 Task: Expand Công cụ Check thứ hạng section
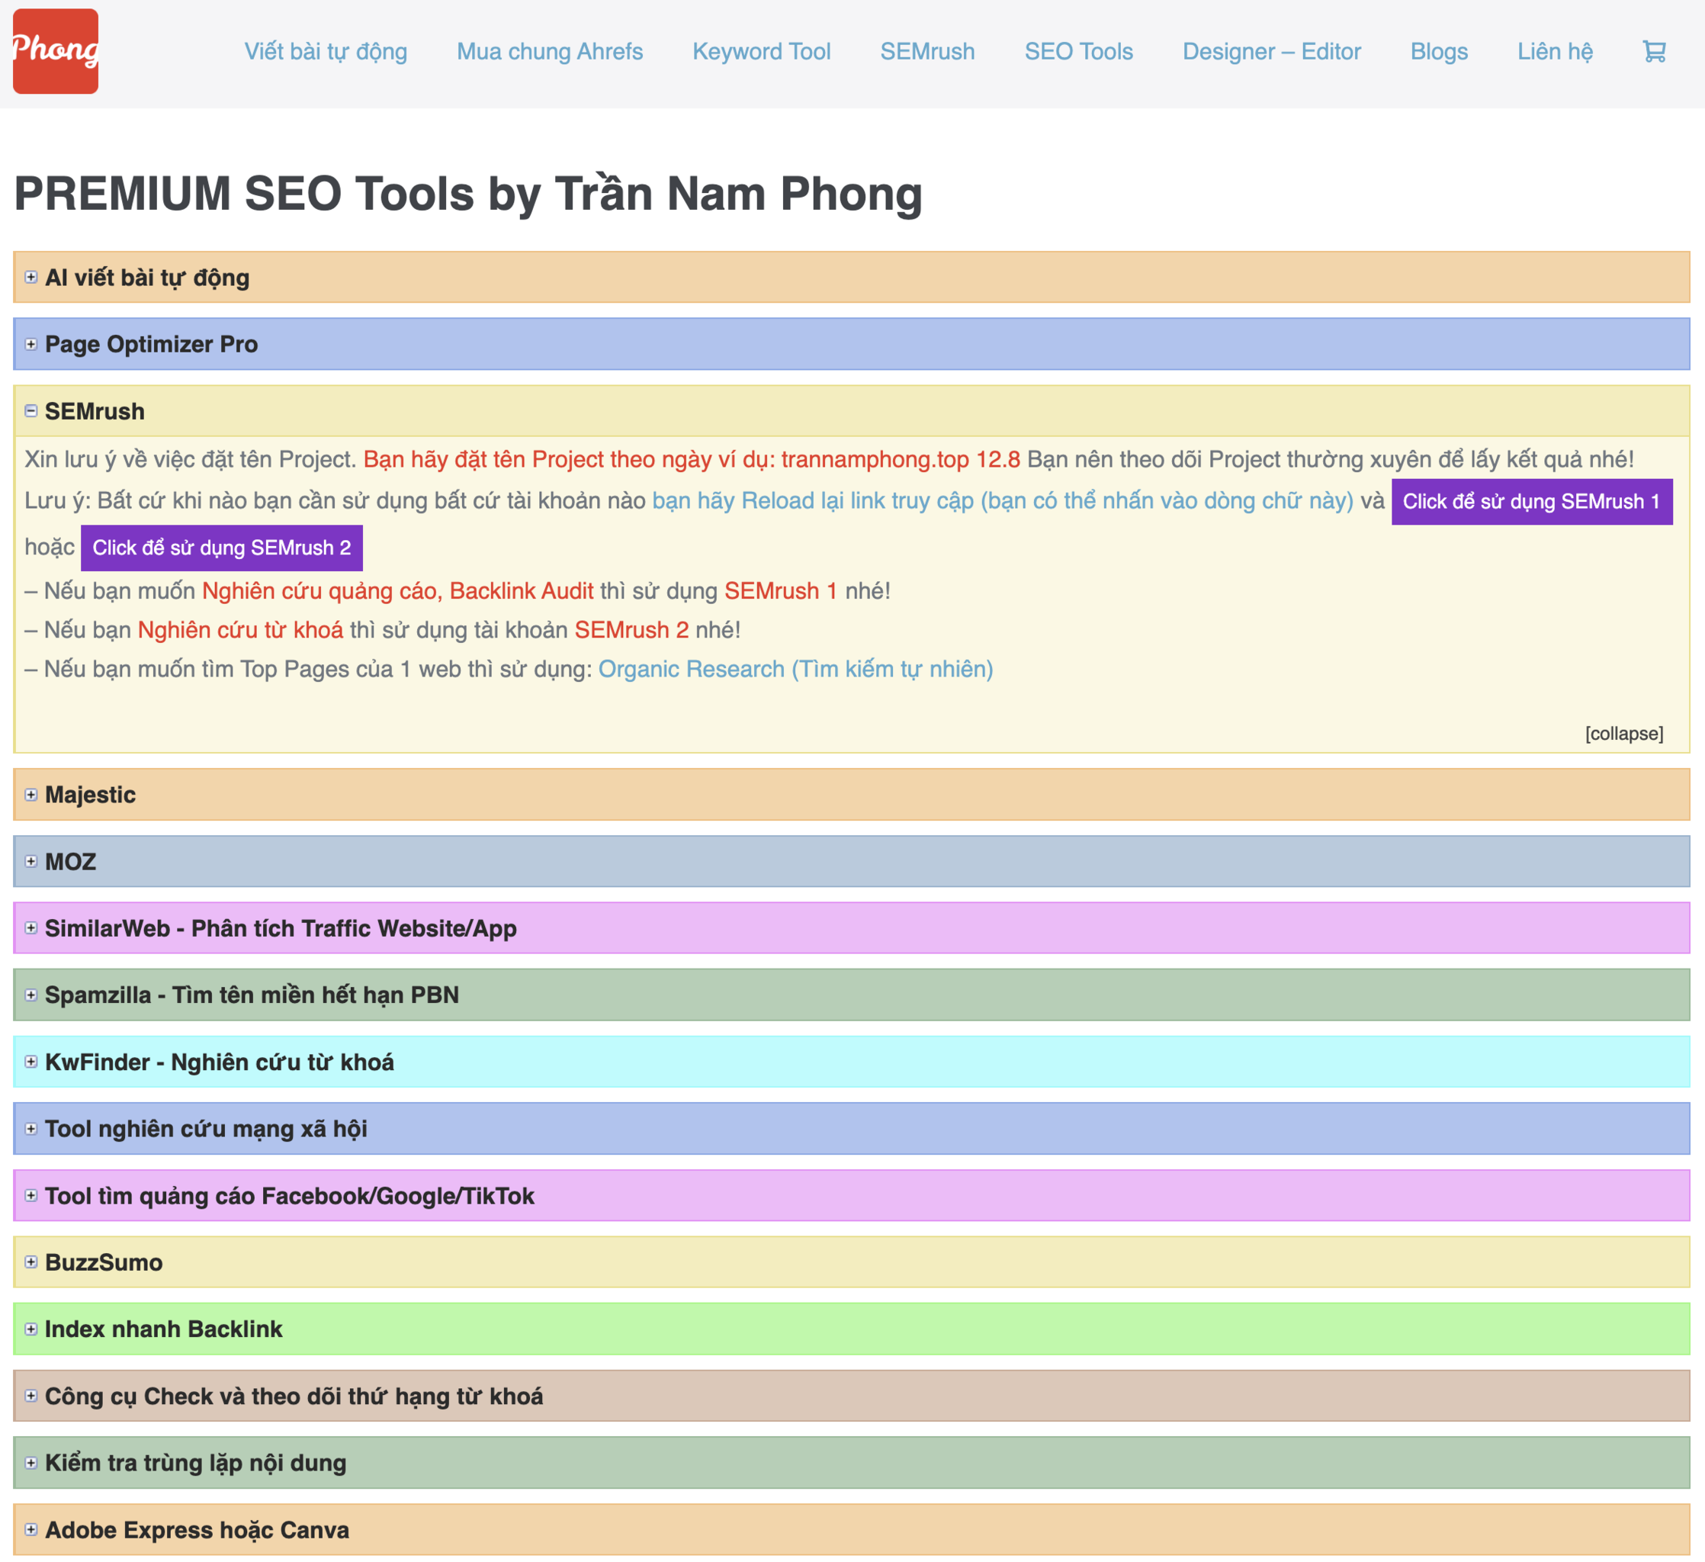click(852, 1396)
